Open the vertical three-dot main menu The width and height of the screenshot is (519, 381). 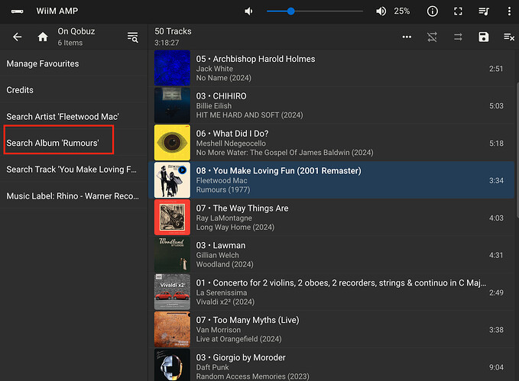509,11
